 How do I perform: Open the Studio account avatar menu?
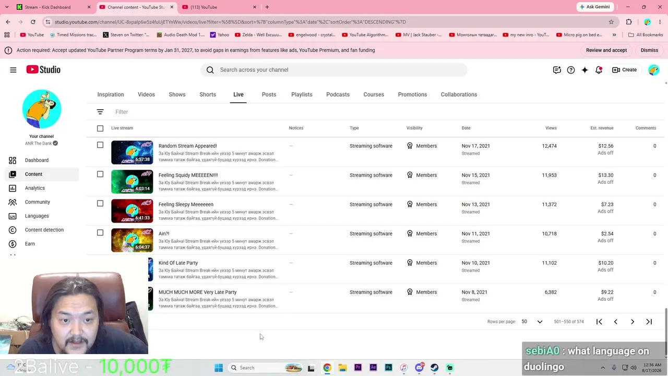[x=653, y=70]
